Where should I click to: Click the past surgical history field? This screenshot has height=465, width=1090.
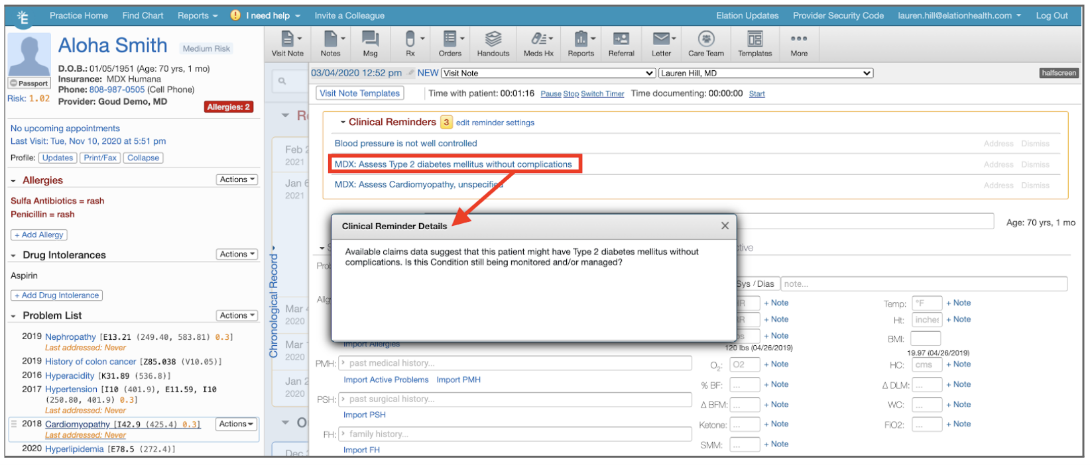tap(515, 399)
